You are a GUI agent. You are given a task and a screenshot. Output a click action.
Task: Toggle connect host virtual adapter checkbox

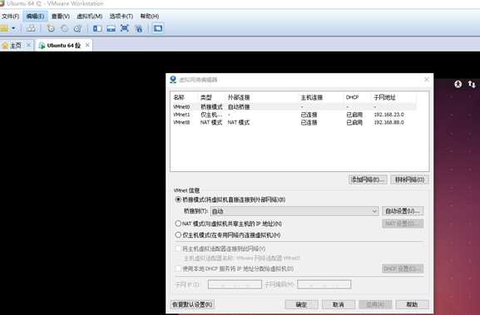coord(178,249)
